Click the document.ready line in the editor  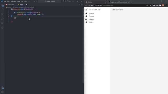23,9
